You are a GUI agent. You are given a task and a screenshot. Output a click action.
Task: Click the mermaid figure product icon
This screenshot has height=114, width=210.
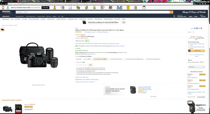point(86,8)
